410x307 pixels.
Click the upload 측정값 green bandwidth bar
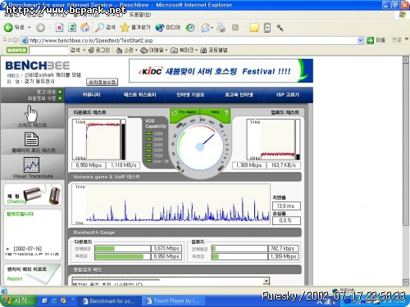[x=215, y=256]
